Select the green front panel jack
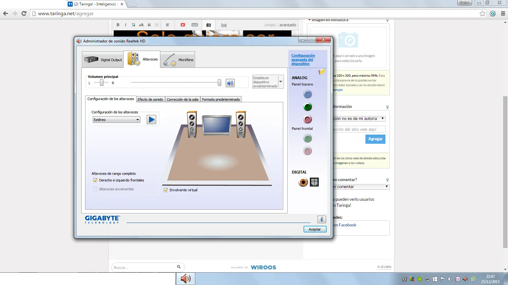The width and height of the screenshot is (508, 285). coord(308,138)
